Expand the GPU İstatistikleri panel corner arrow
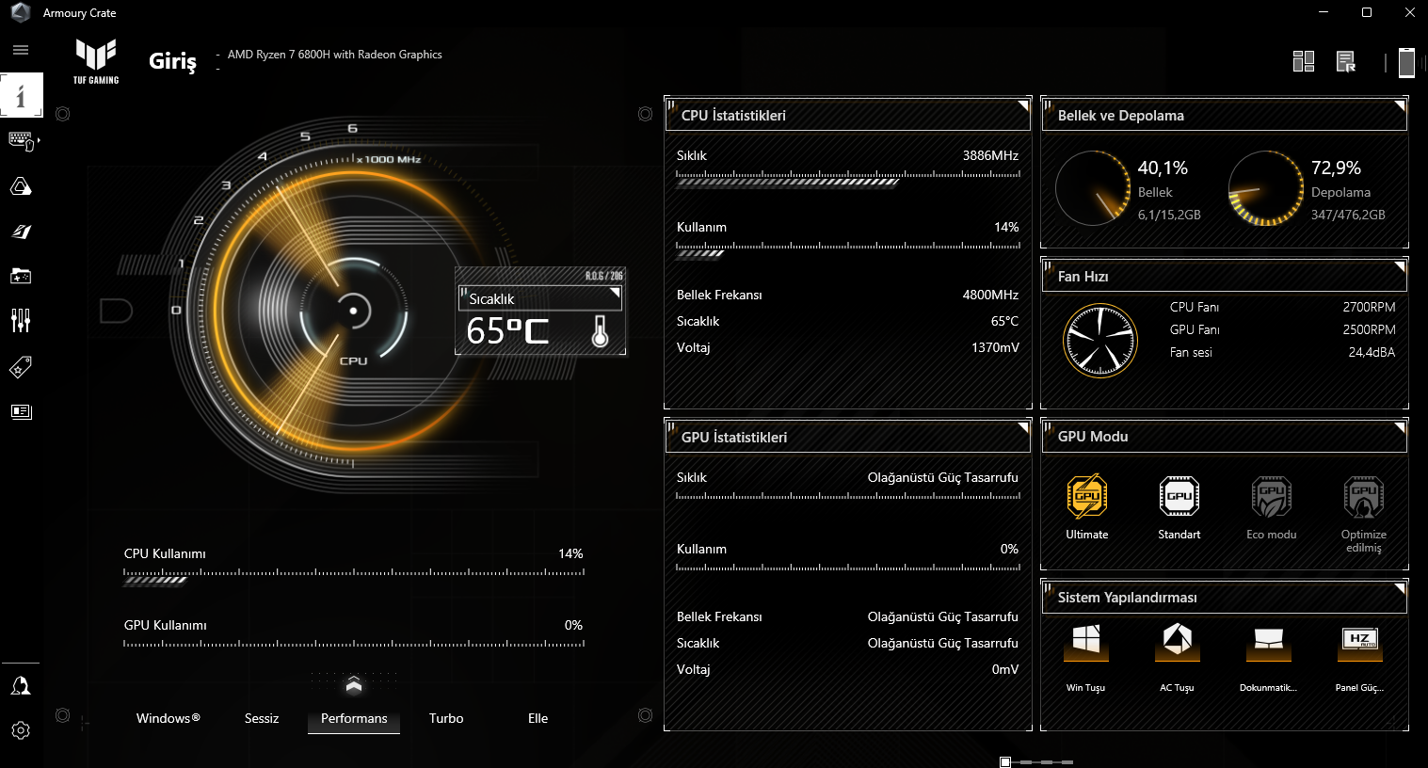Screen dimensions: 1428x768 pos(1023,427)
